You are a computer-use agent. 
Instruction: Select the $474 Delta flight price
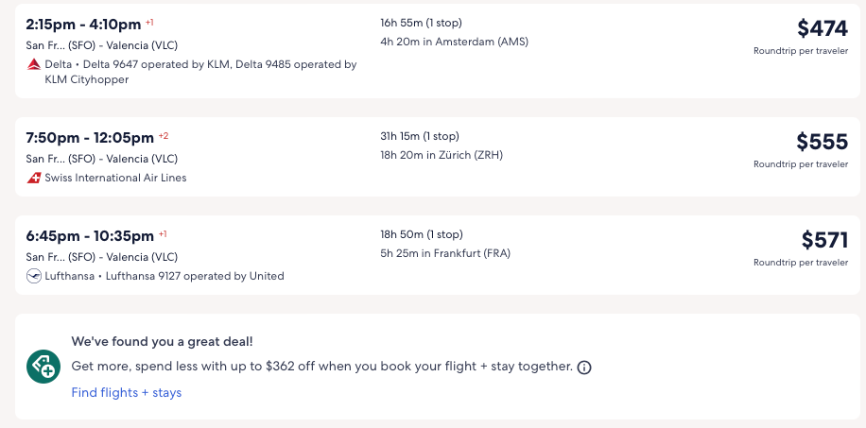[x=823, y=28]
